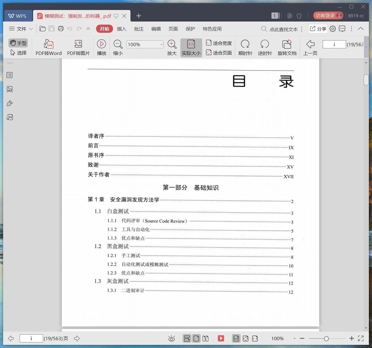Open the outline/bookmarks sidebar panel
The image size is (372, 348).
(10, 75)
